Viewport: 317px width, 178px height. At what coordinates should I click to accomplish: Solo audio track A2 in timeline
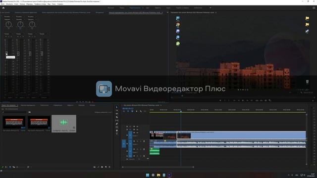141,149
